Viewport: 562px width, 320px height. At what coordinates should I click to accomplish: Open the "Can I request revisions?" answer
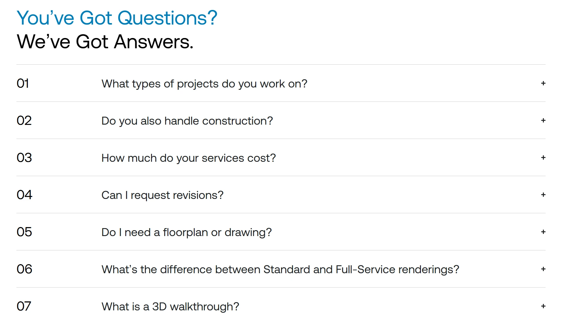click(162, 195)
